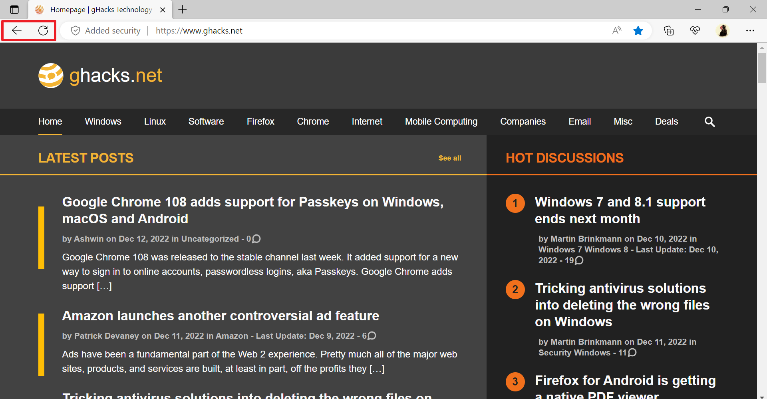
Task: Open the Read aloud feature
Action: 616,30
